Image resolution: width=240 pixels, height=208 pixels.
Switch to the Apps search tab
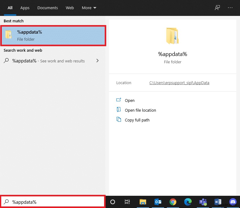click(x=25, y=8)
